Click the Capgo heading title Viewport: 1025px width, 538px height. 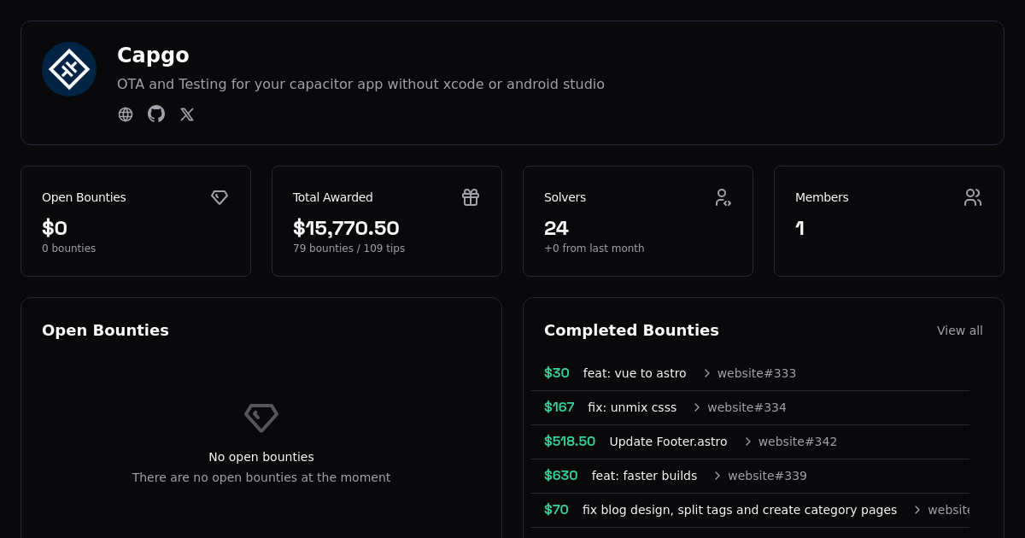[x=153, y=56]
